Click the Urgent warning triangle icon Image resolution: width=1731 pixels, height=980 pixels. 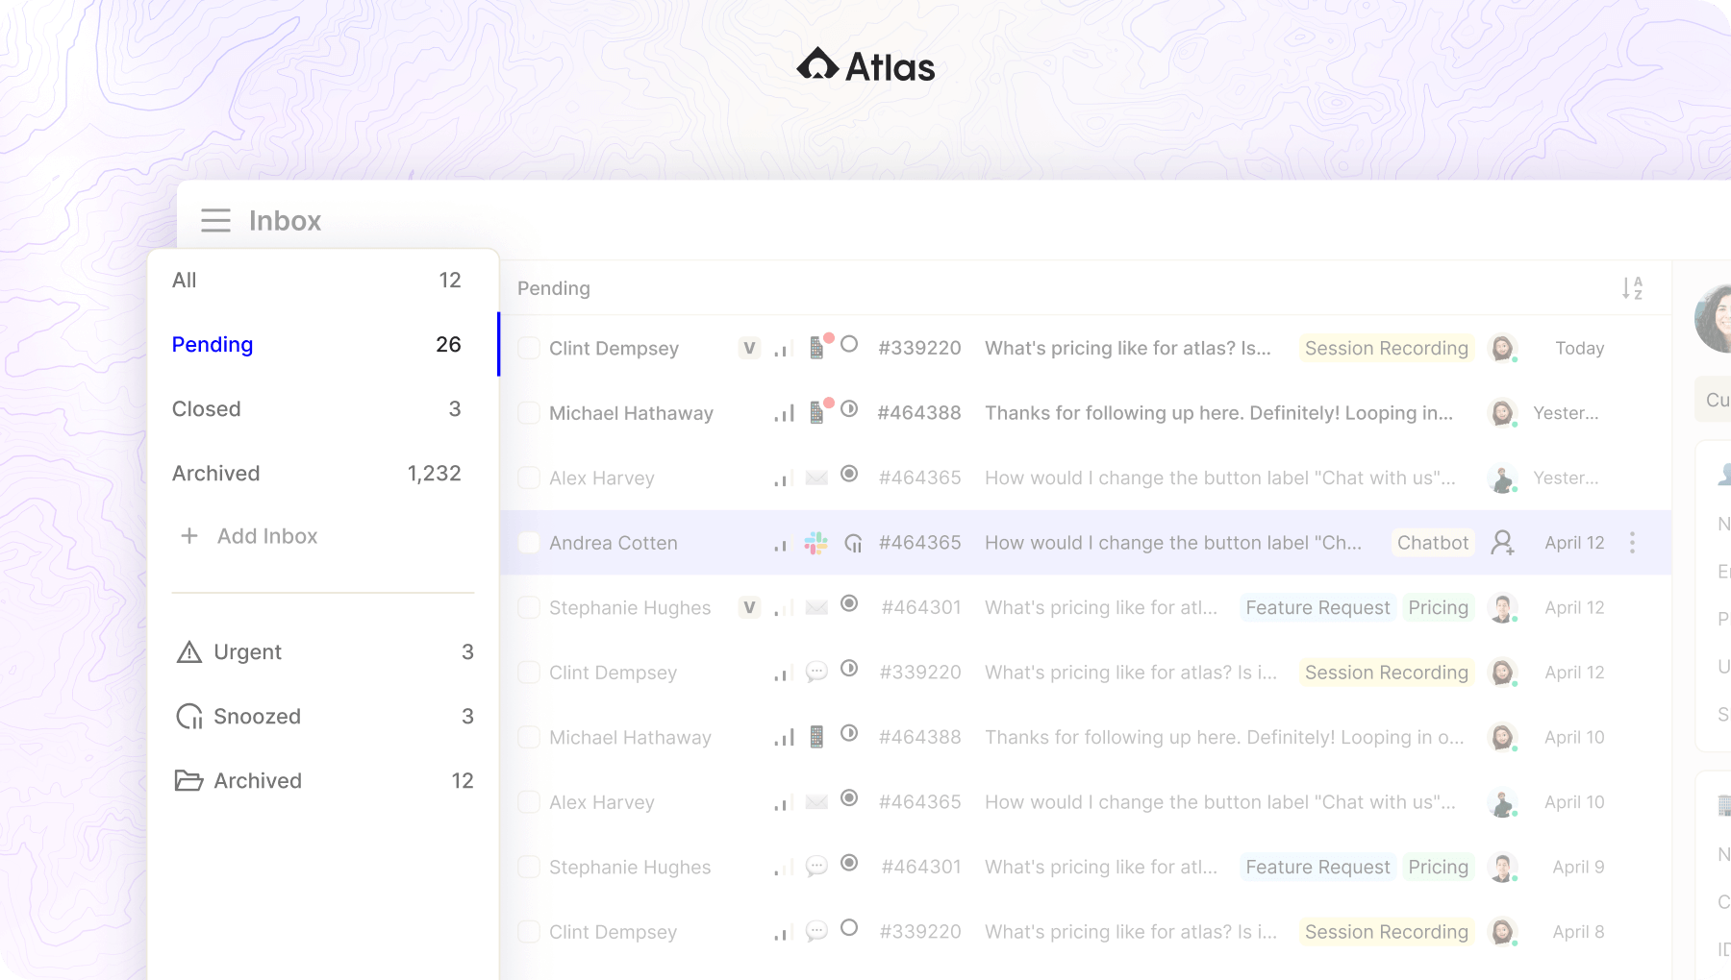point(189,652)
